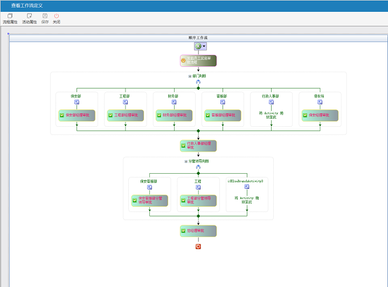The image size is (388, 287).
Task: Select the 行政人事部经理审批 activity
Action: [198, 146]
